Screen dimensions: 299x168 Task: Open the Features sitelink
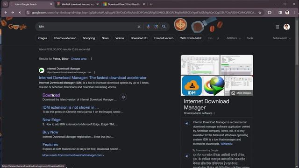50,145
